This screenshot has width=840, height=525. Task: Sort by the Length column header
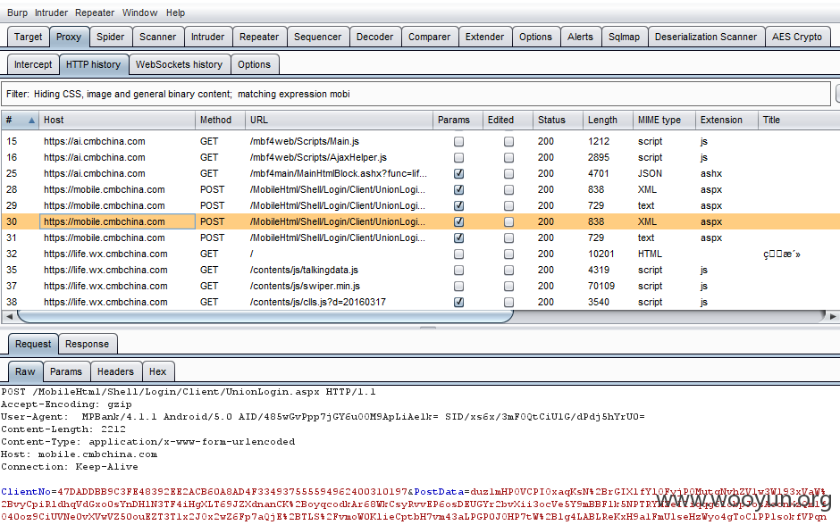click(x=608, y=120)
